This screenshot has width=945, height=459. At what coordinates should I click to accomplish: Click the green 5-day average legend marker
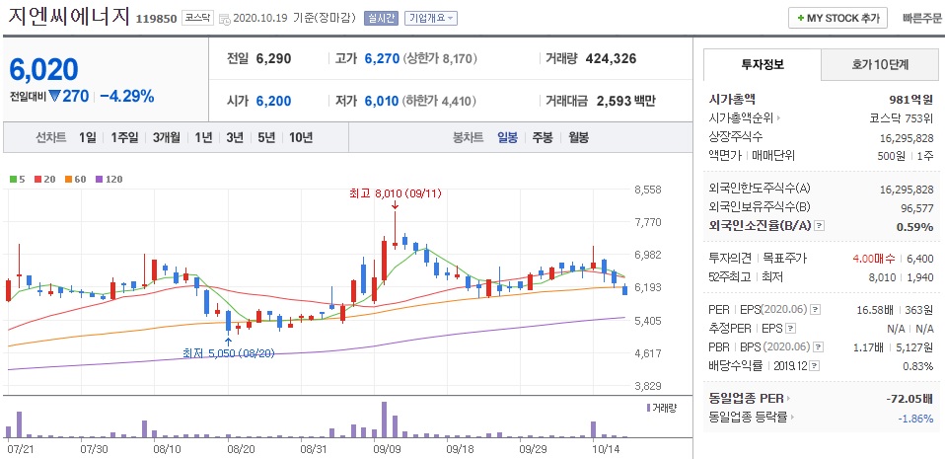click(x=13, y=179)
